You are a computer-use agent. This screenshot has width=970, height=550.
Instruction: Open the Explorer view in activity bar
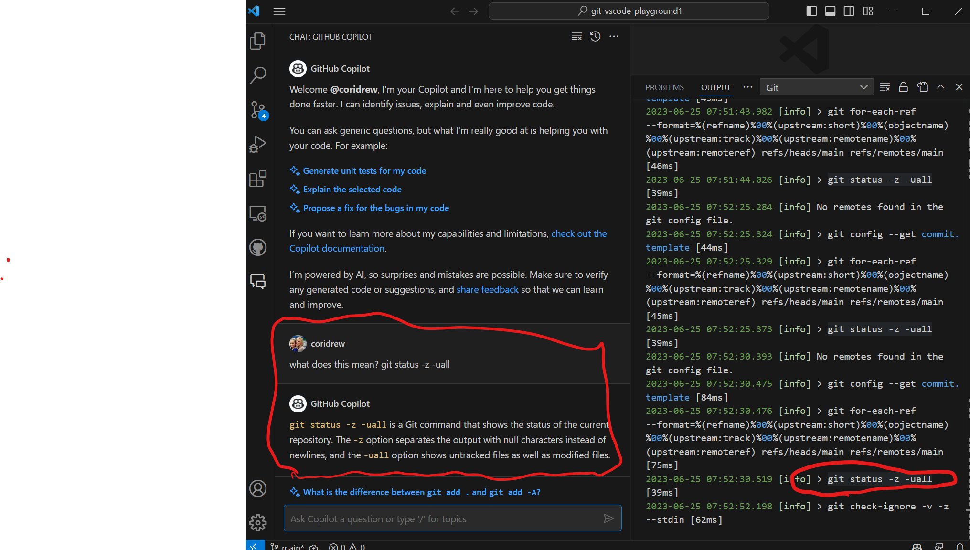(x=258, y=41)
